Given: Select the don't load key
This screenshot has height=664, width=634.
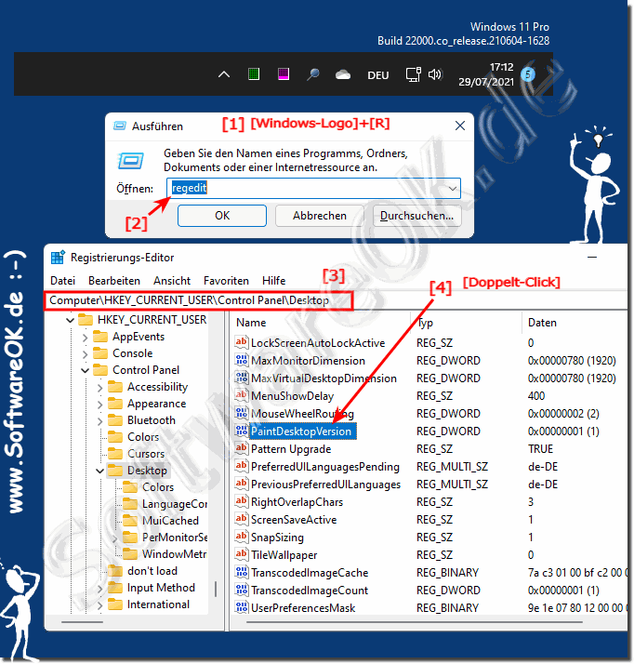Looking at the screenshot, I should [x=152, y=571].
